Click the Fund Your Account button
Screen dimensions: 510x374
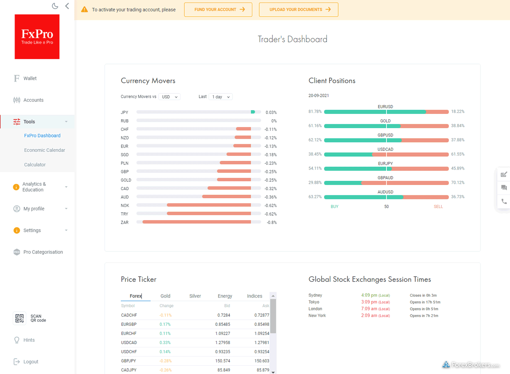coord(218,10)
